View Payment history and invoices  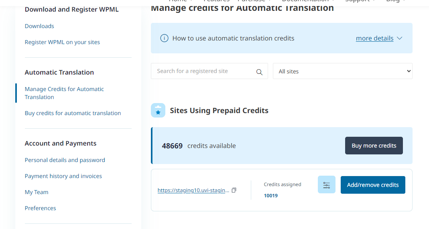pos(63,176)
